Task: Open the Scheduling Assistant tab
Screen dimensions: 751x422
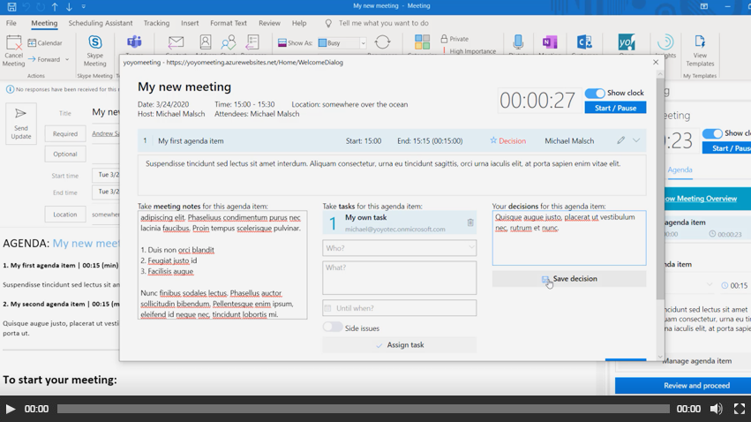Action: pyautogui.click(x=100, y=23)
